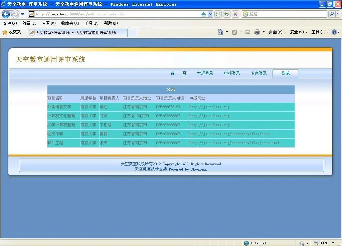The width and height of the screenshot is (342, 246).
Task: Open the 工具(T) menu in menu bar
Action: coord(92,23)
